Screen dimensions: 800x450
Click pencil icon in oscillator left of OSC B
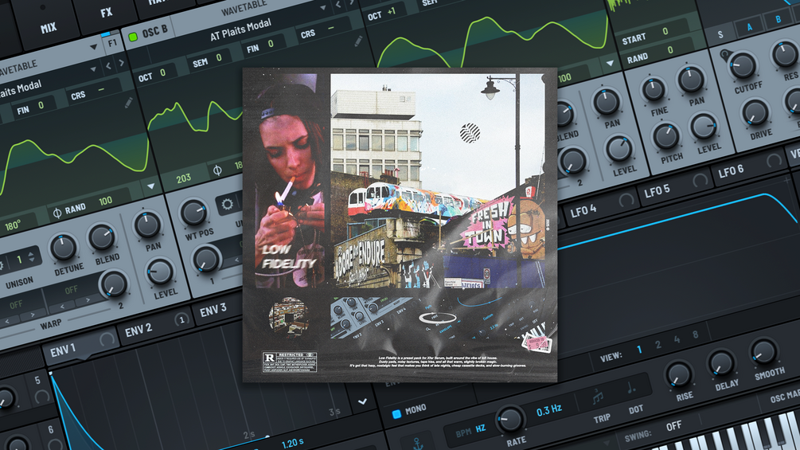pos(129,103)
